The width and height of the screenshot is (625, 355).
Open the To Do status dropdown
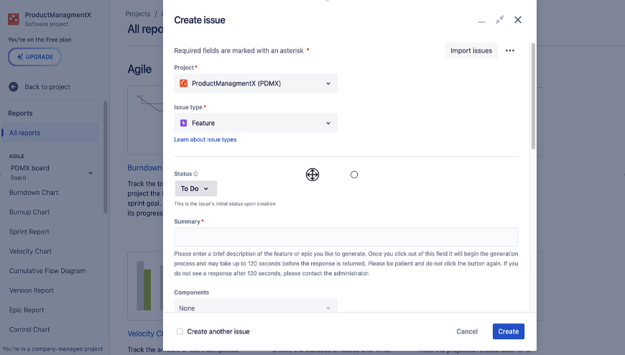coord(195,189)
